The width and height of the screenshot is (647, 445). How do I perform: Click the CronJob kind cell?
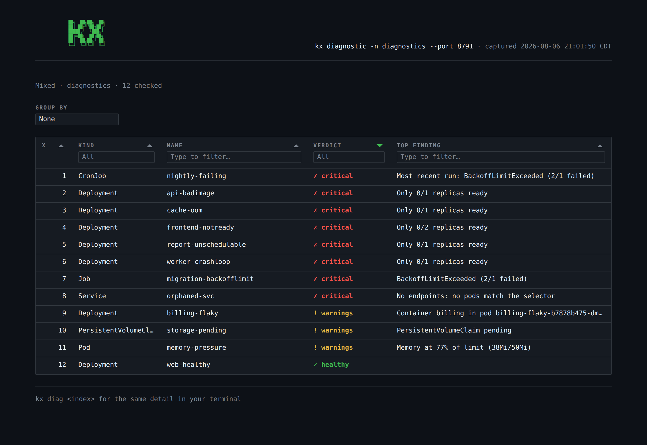click(92, 176)
